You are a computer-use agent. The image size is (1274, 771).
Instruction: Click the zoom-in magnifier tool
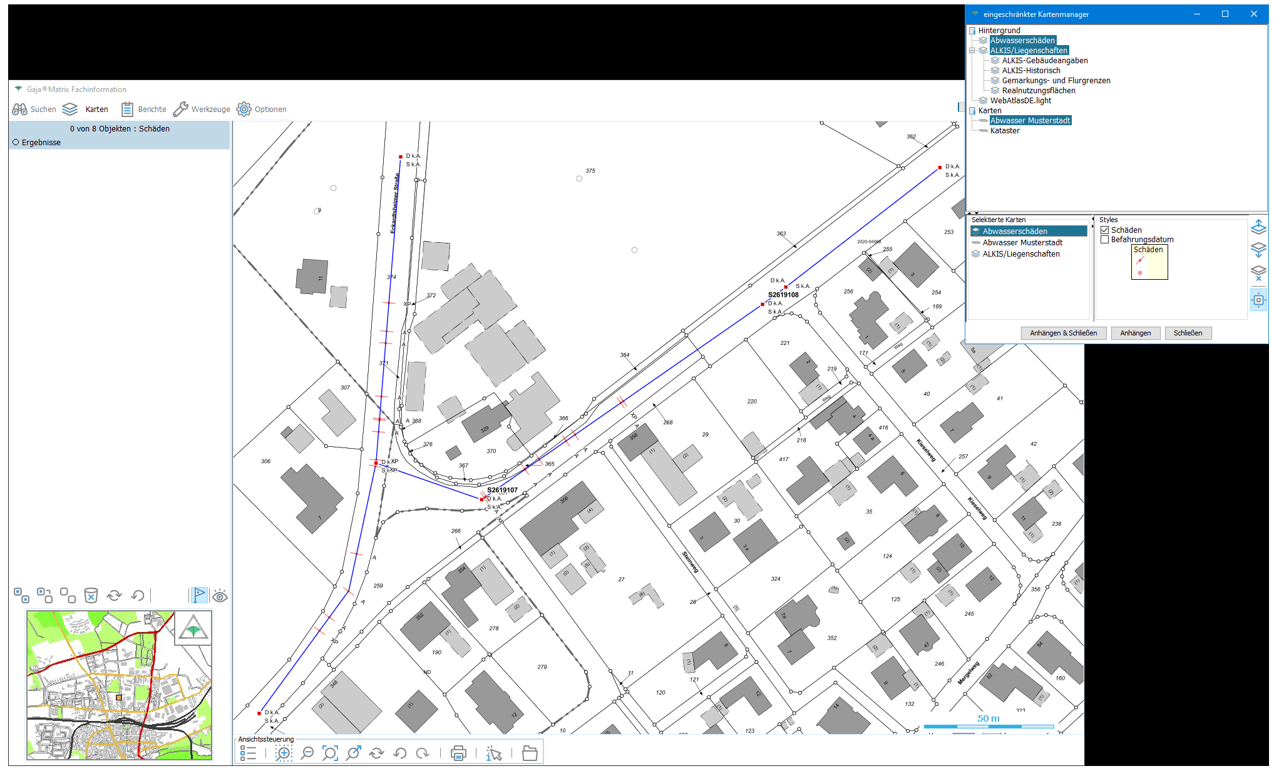(284, 753)
